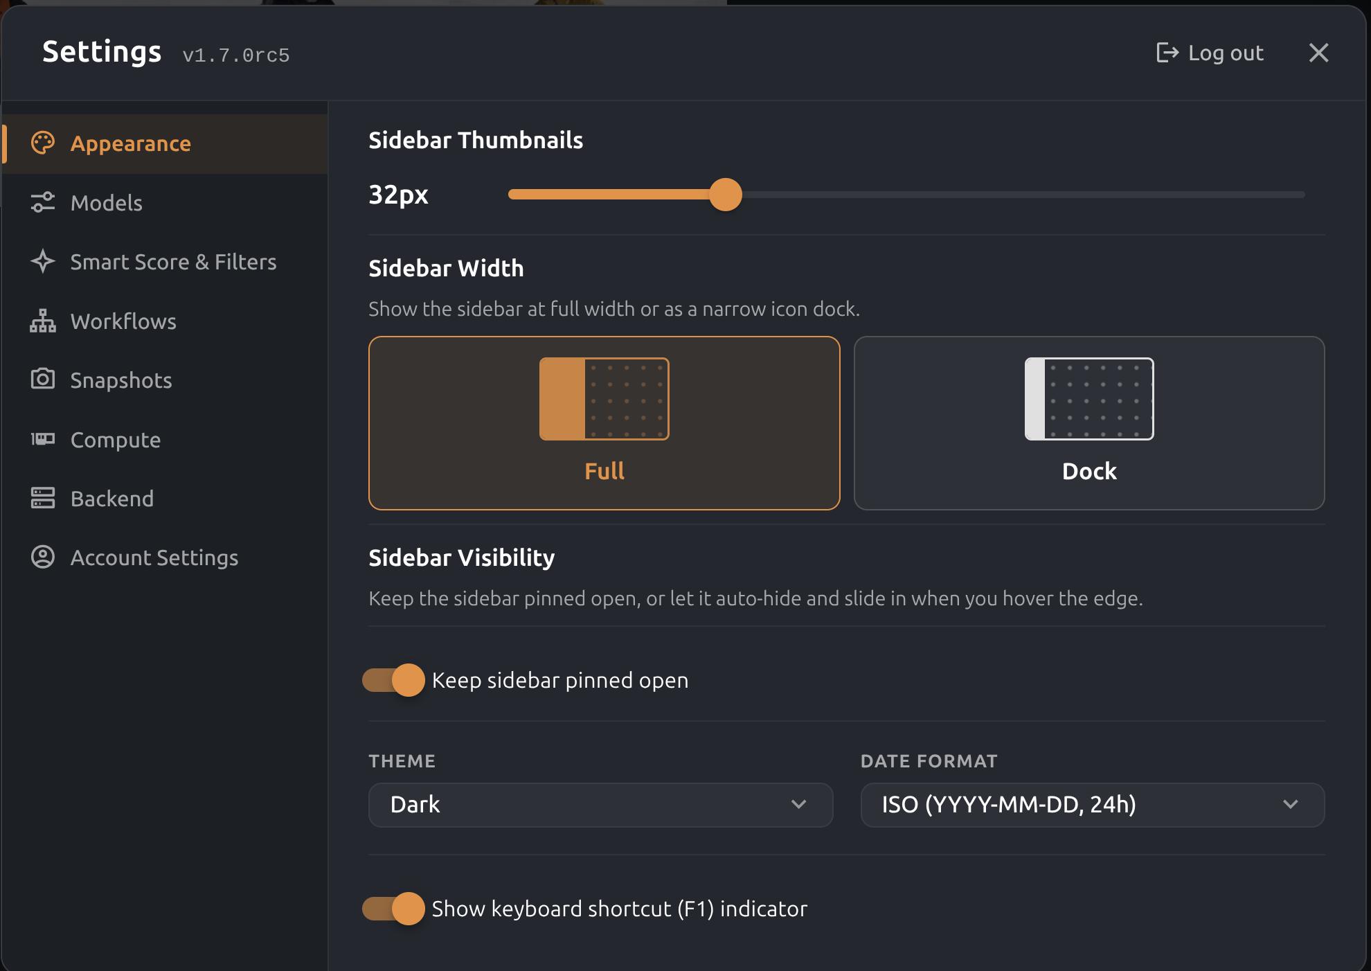The width and height of the screenshot is (1371, 971).
Task: Open the Date Format ISO dropdown
Action: [x=1092, y=805]
